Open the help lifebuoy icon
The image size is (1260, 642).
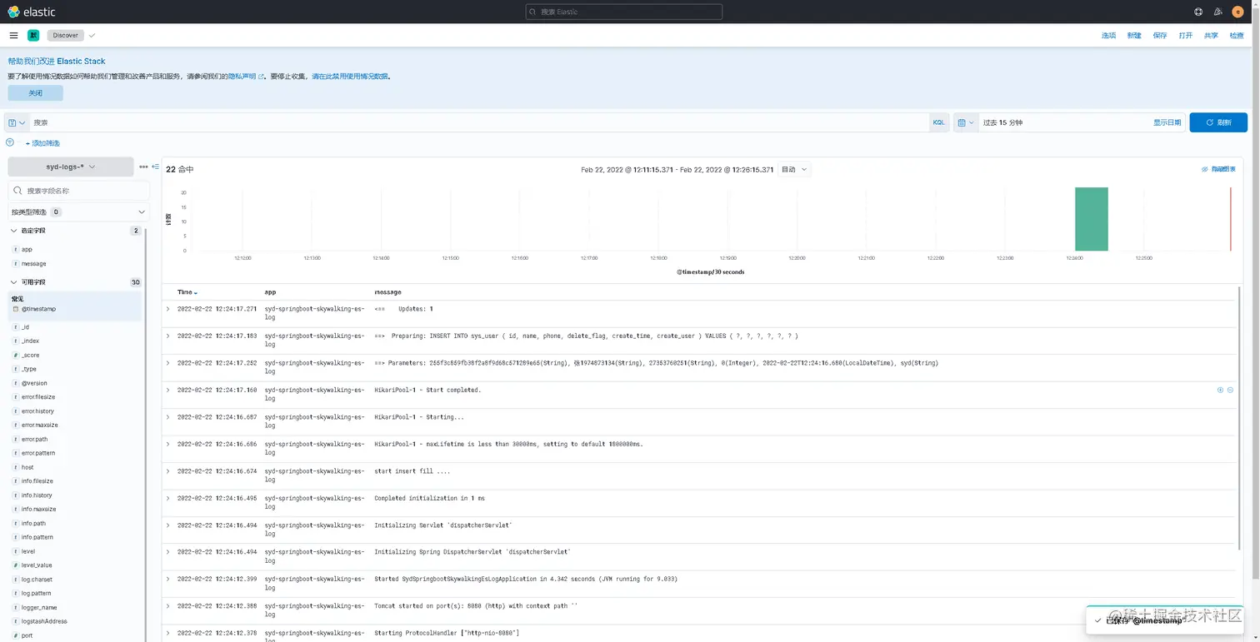tap(1198, 12)
